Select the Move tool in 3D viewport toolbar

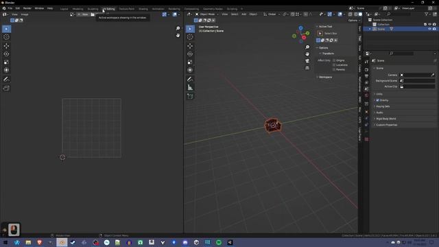tap(190, 46)
